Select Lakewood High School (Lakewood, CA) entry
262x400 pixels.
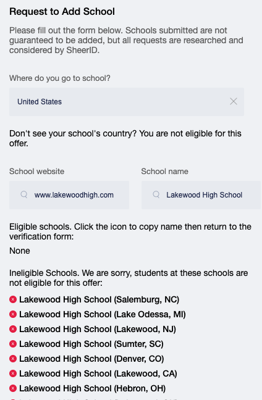(98, 373)
